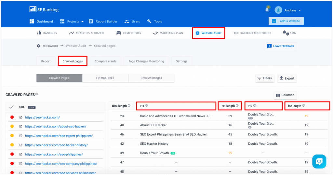The width and height of the screenshot is (333, 175).
Task: Select the Website Audit section
Action: click(x=208, y=33)
